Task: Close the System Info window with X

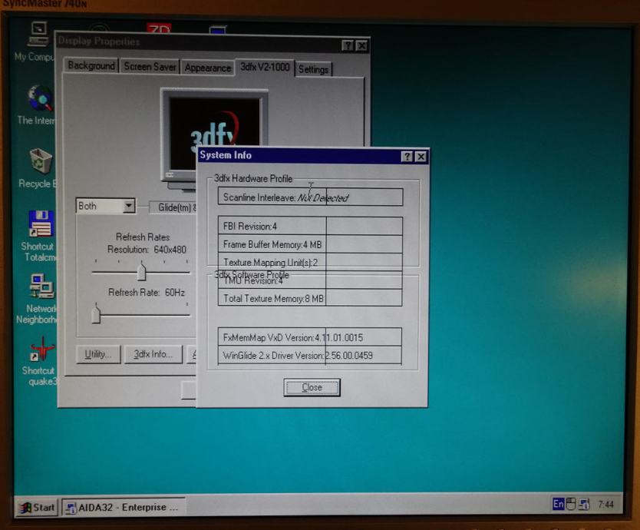Action: 421,157
